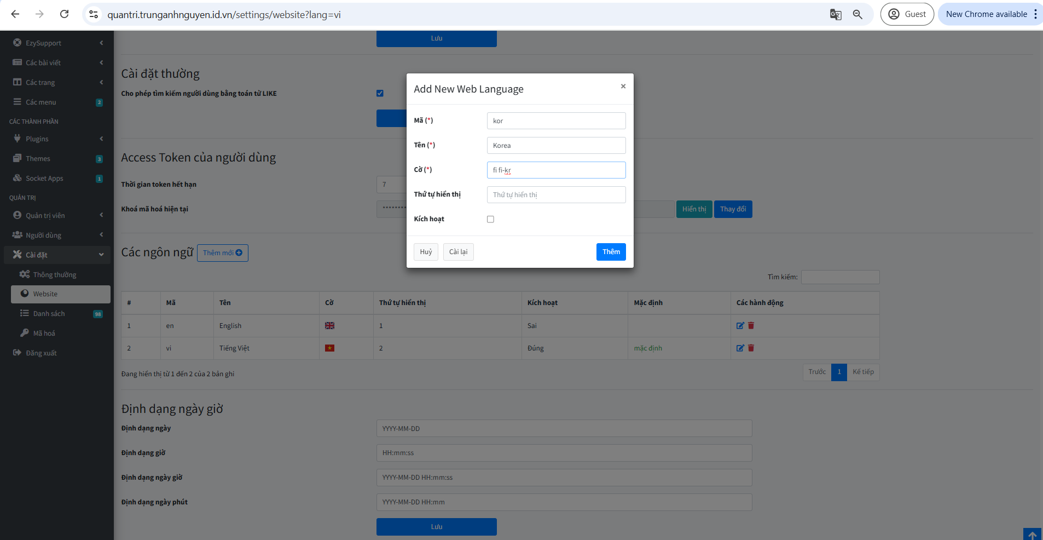Toggle the Kích hoạt checkbox

point(490,219)
